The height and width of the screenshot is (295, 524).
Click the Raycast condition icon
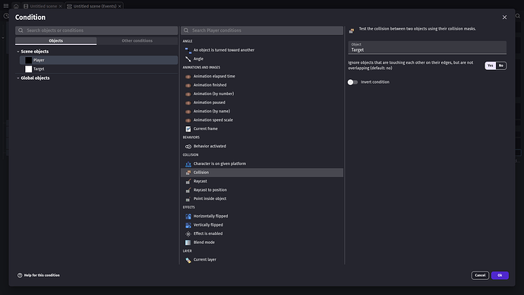pos(188,181)
